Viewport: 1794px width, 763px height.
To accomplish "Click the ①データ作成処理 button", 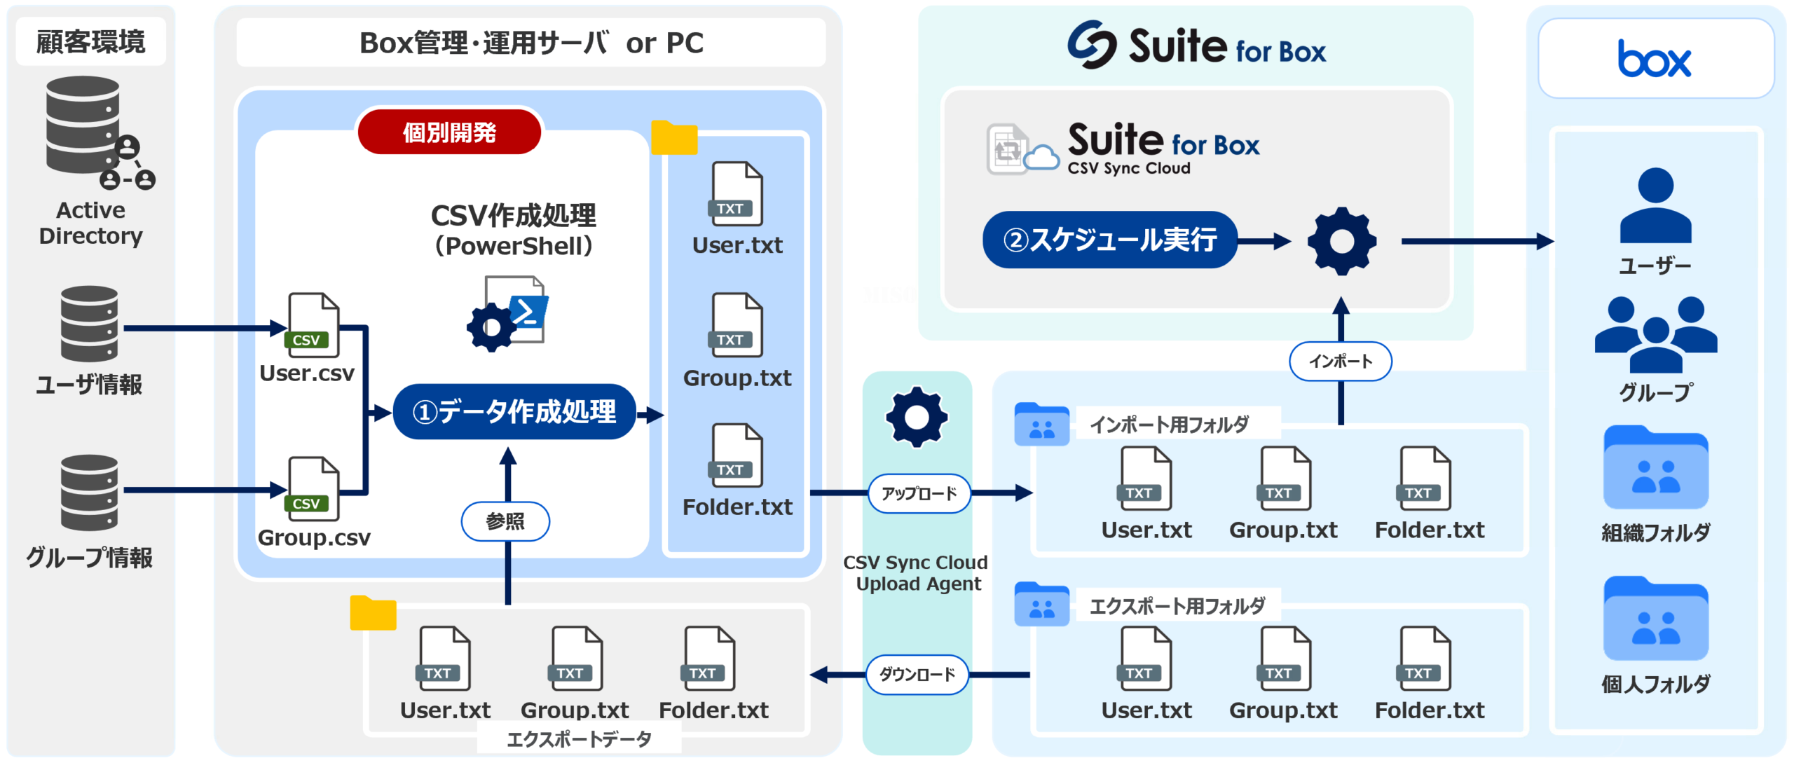I will (514, 412).
